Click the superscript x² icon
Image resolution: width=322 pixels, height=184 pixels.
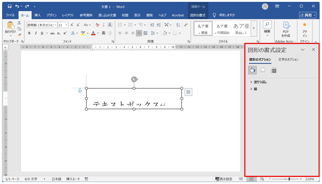(65, 33)
